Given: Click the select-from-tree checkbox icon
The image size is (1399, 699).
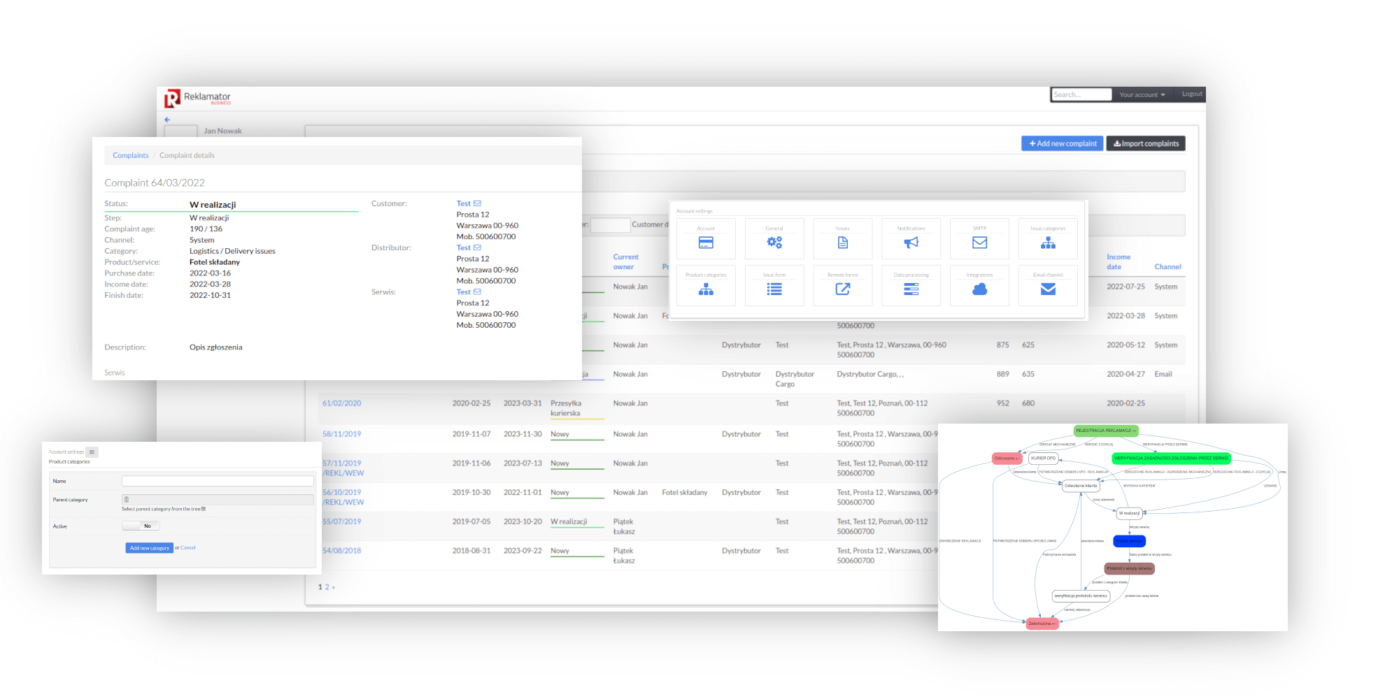Looking at the screenshot, I should pos(204,509).
